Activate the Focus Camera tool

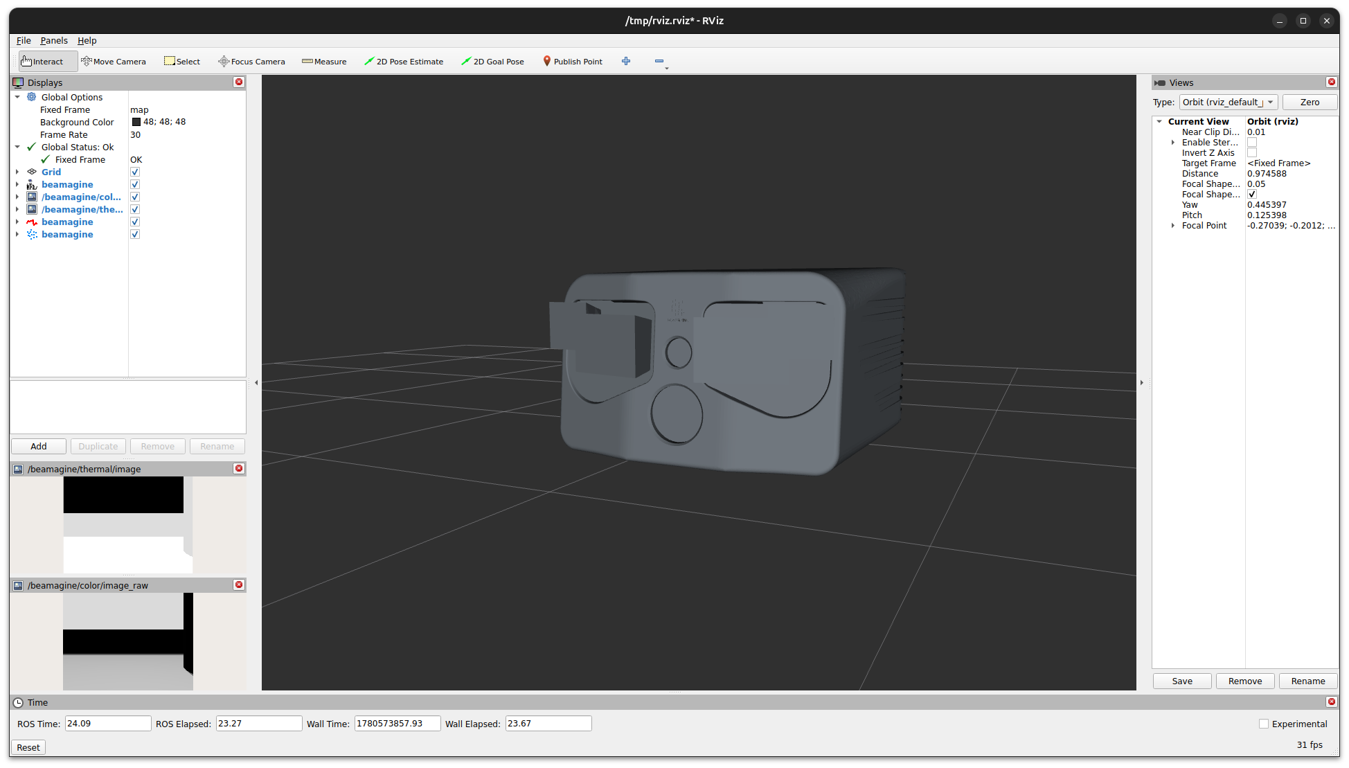point(251,62)
